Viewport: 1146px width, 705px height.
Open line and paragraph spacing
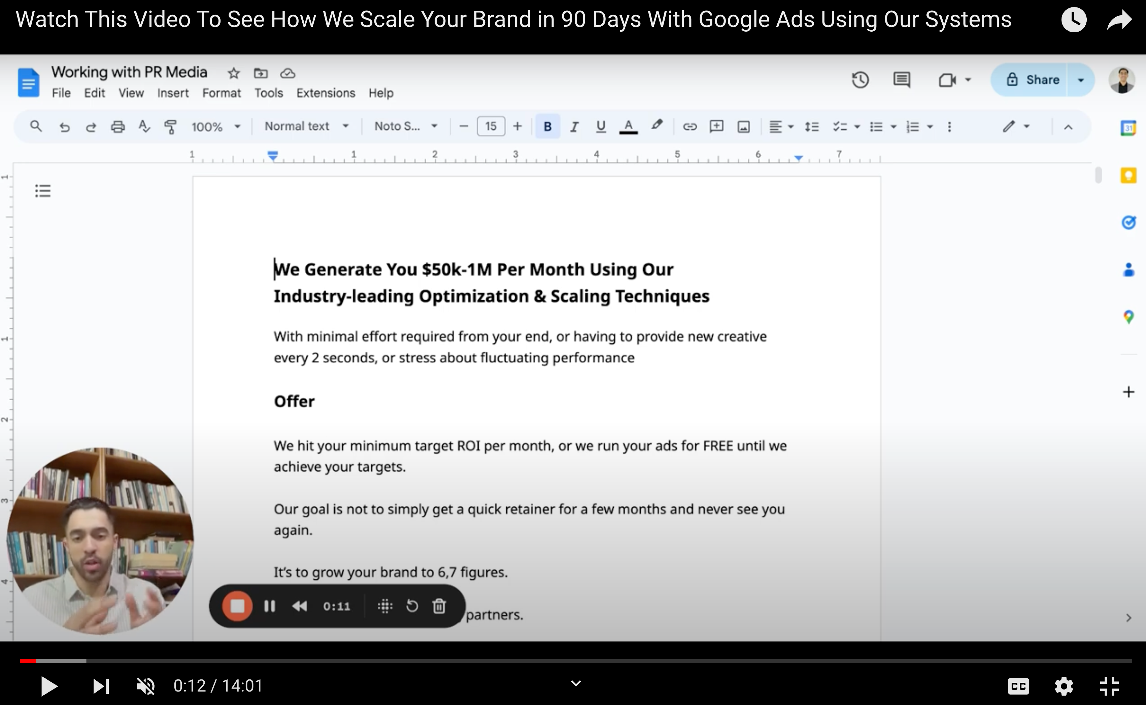coord(812,126)
